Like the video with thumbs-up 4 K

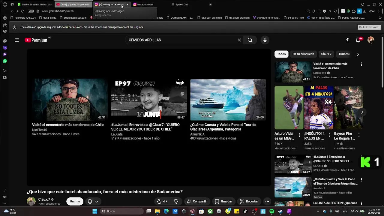pos(162,201)
